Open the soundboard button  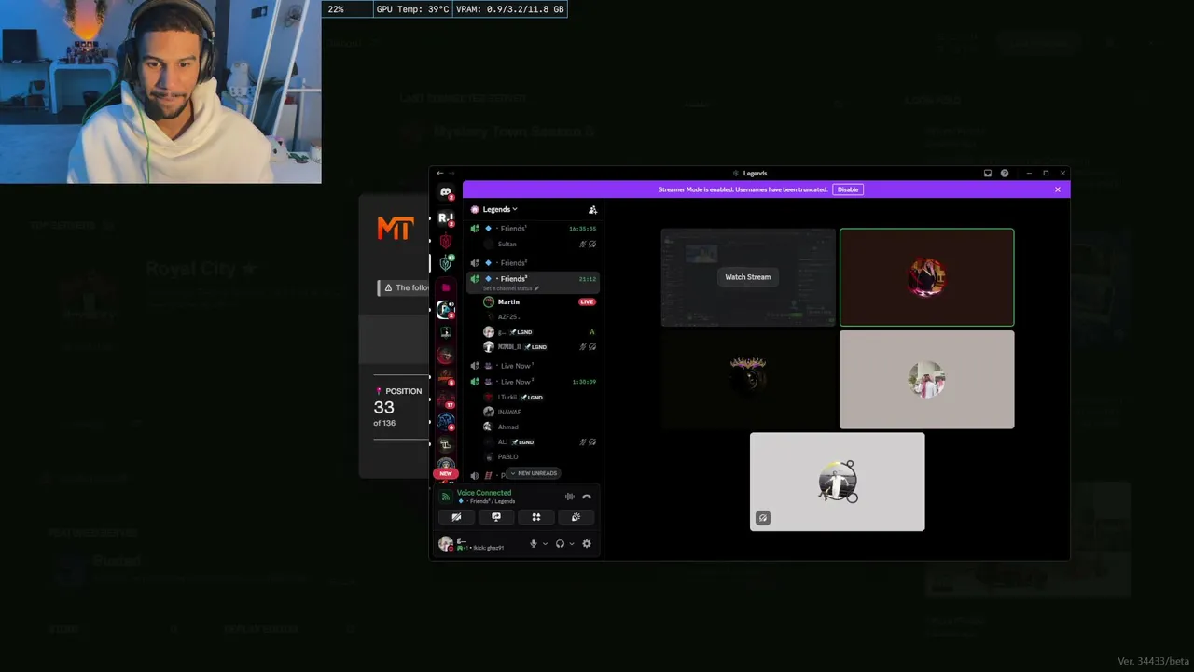pyautogui.click(x=576, y=517)
